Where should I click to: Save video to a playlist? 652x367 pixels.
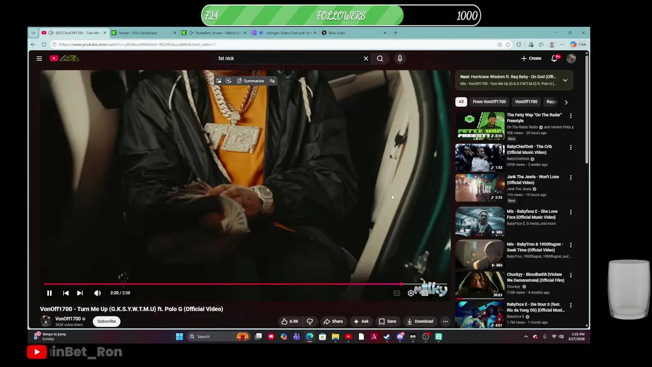pyautogui.click(x=387, y=321)
